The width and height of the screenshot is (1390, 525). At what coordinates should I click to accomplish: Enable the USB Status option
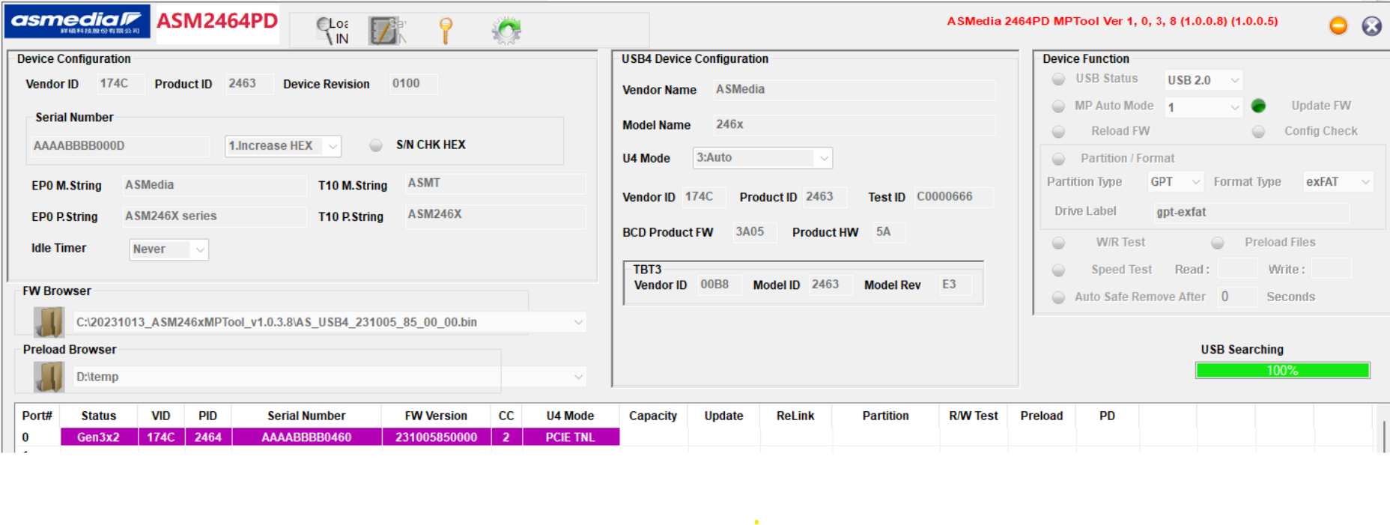coord(1058,79)
